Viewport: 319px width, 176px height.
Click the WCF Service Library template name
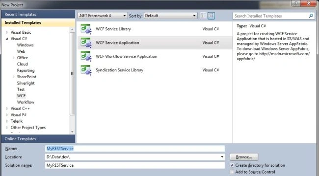pyautogui.click(x=113, y=29)
